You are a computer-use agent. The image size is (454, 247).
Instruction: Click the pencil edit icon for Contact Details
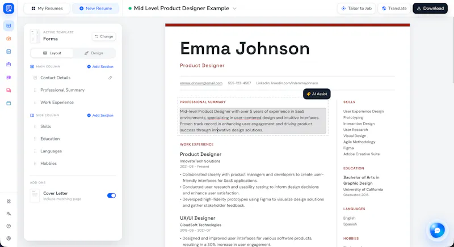coord(110,78)
